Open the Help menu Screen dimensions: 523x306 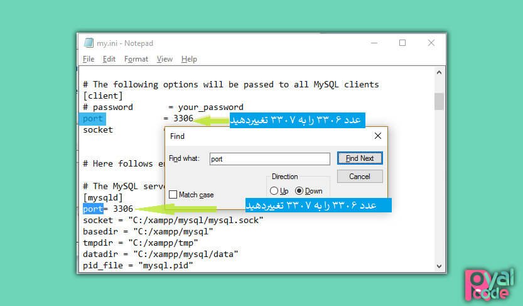pyautogui.click(x=189, y=59)
